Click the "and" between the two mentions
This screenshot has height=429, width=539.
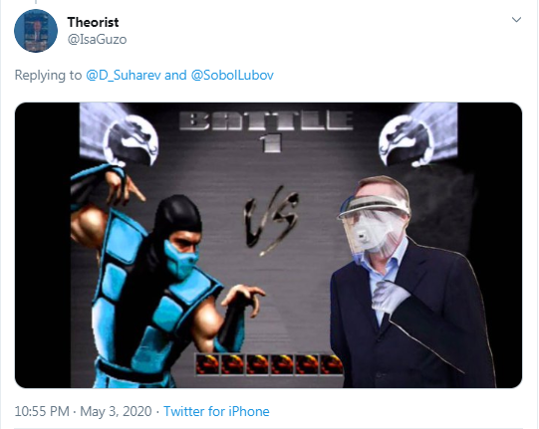[x=175, y=75]
